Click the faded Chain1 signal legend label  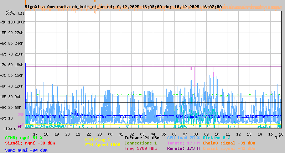point(229,148)
